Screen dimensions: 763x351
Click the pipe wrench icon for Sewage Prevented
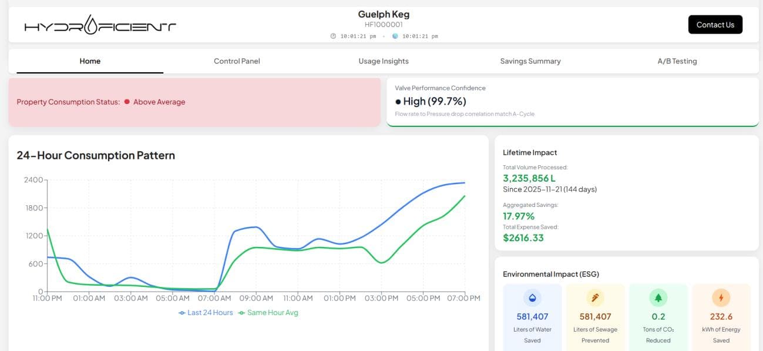tap(595, 298)
